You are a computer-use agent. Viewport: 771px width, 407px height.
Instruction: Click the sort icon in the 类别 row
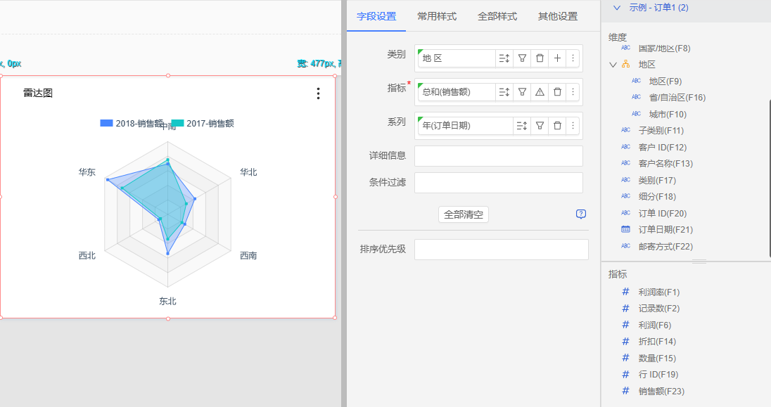point(504,58)
